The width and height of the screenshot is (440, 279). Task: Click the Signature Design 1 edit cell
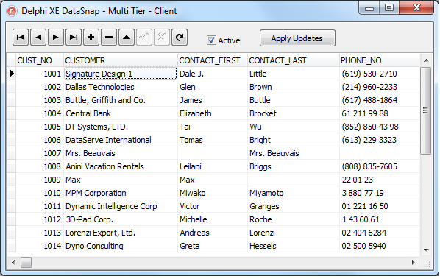click(121, 74)
